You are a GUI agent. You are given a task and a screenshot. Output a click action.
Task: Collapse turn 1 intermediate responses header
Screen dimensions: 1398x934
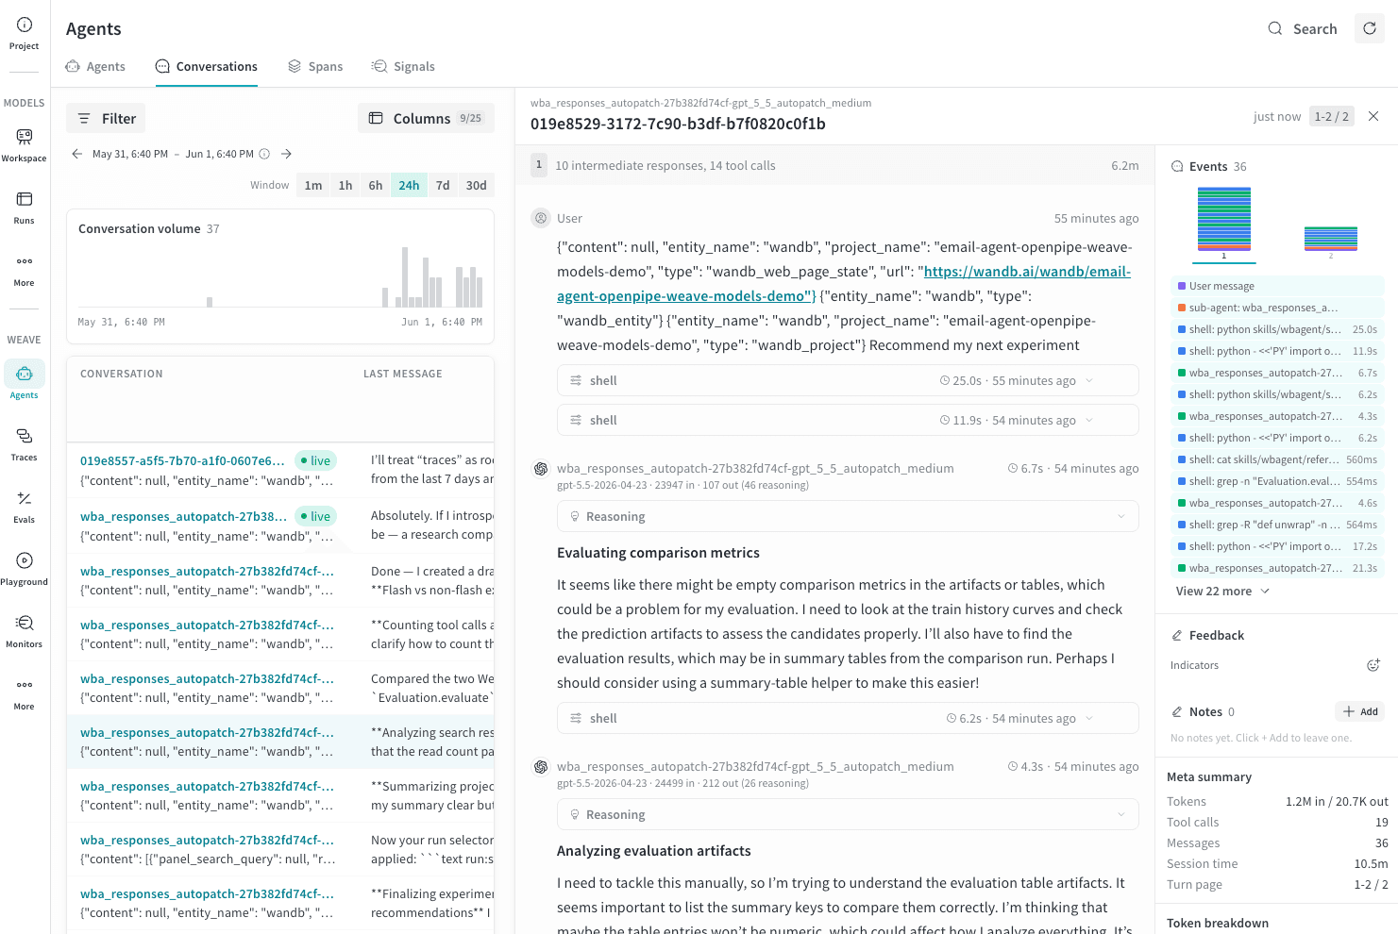(x=834, y=165)
